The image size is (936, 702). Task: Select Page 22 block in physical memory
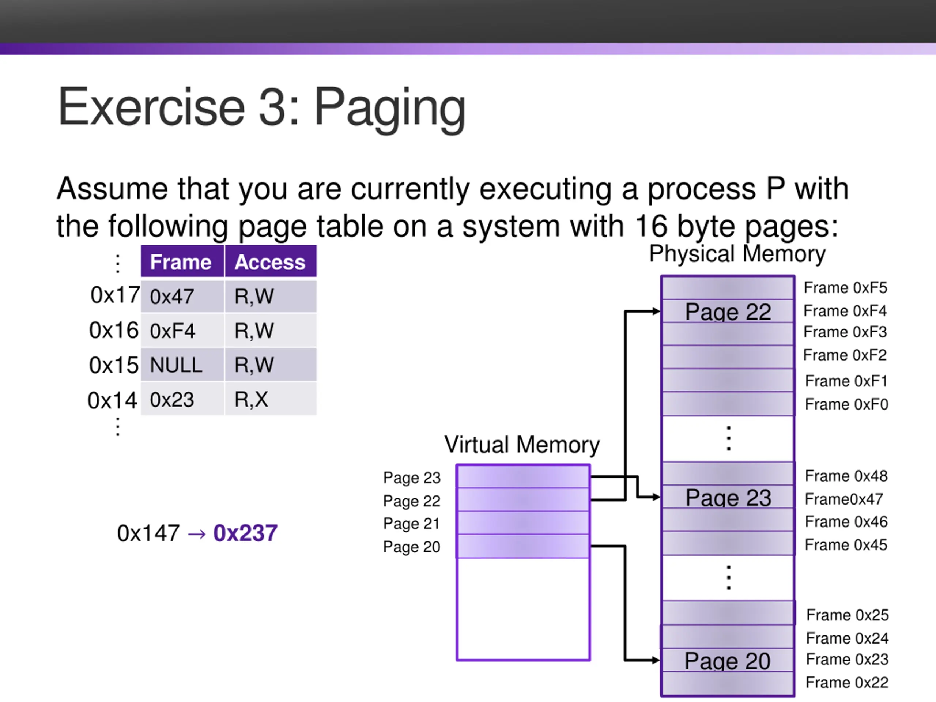[728, 312]
